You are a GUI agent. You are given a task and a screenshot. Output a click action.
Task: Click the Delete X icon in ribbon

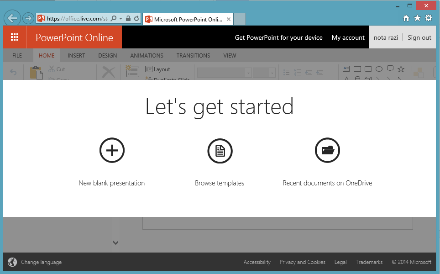pos(108,73)
